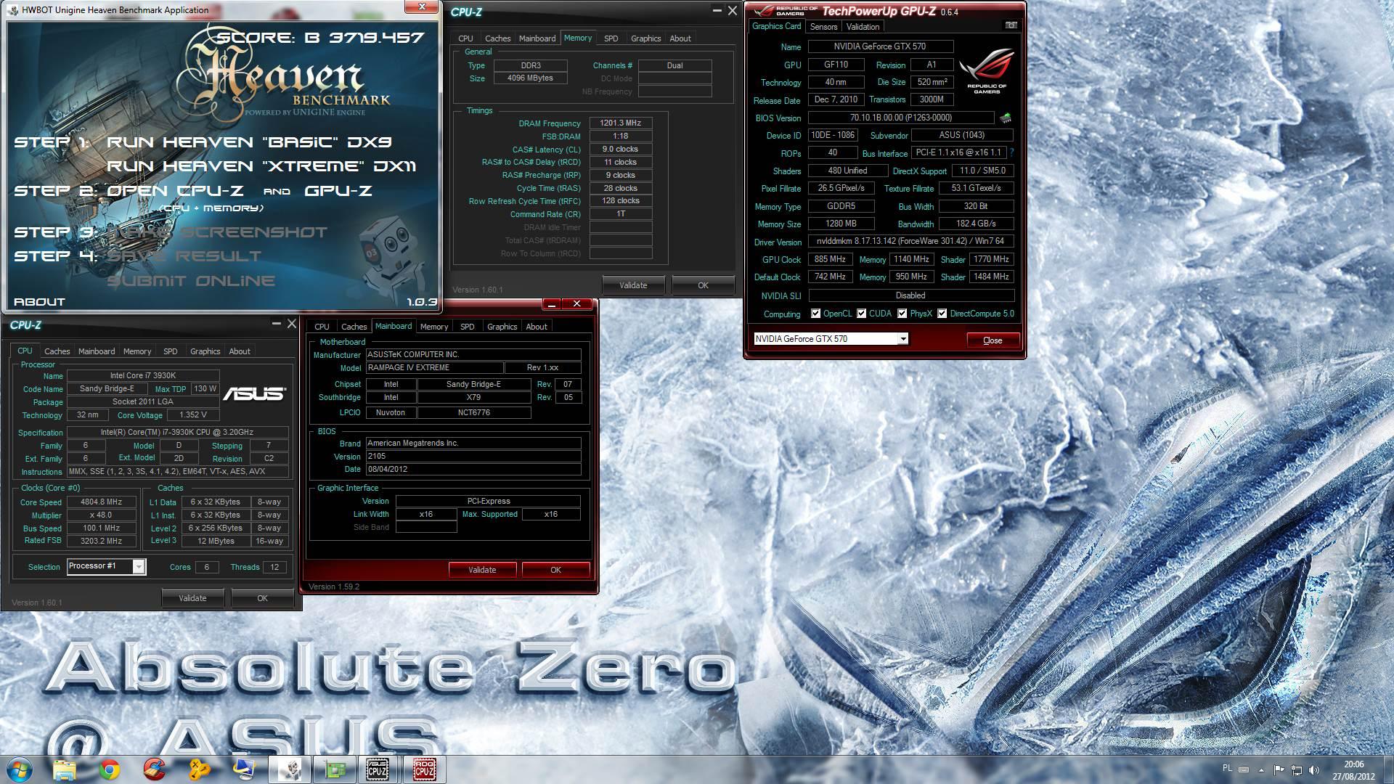Image resolution: width=1394 pixels, height=784 pixels.
Task: Click the Memory Size 1280 MB field in GPU-Z
Action: (841, 224)
